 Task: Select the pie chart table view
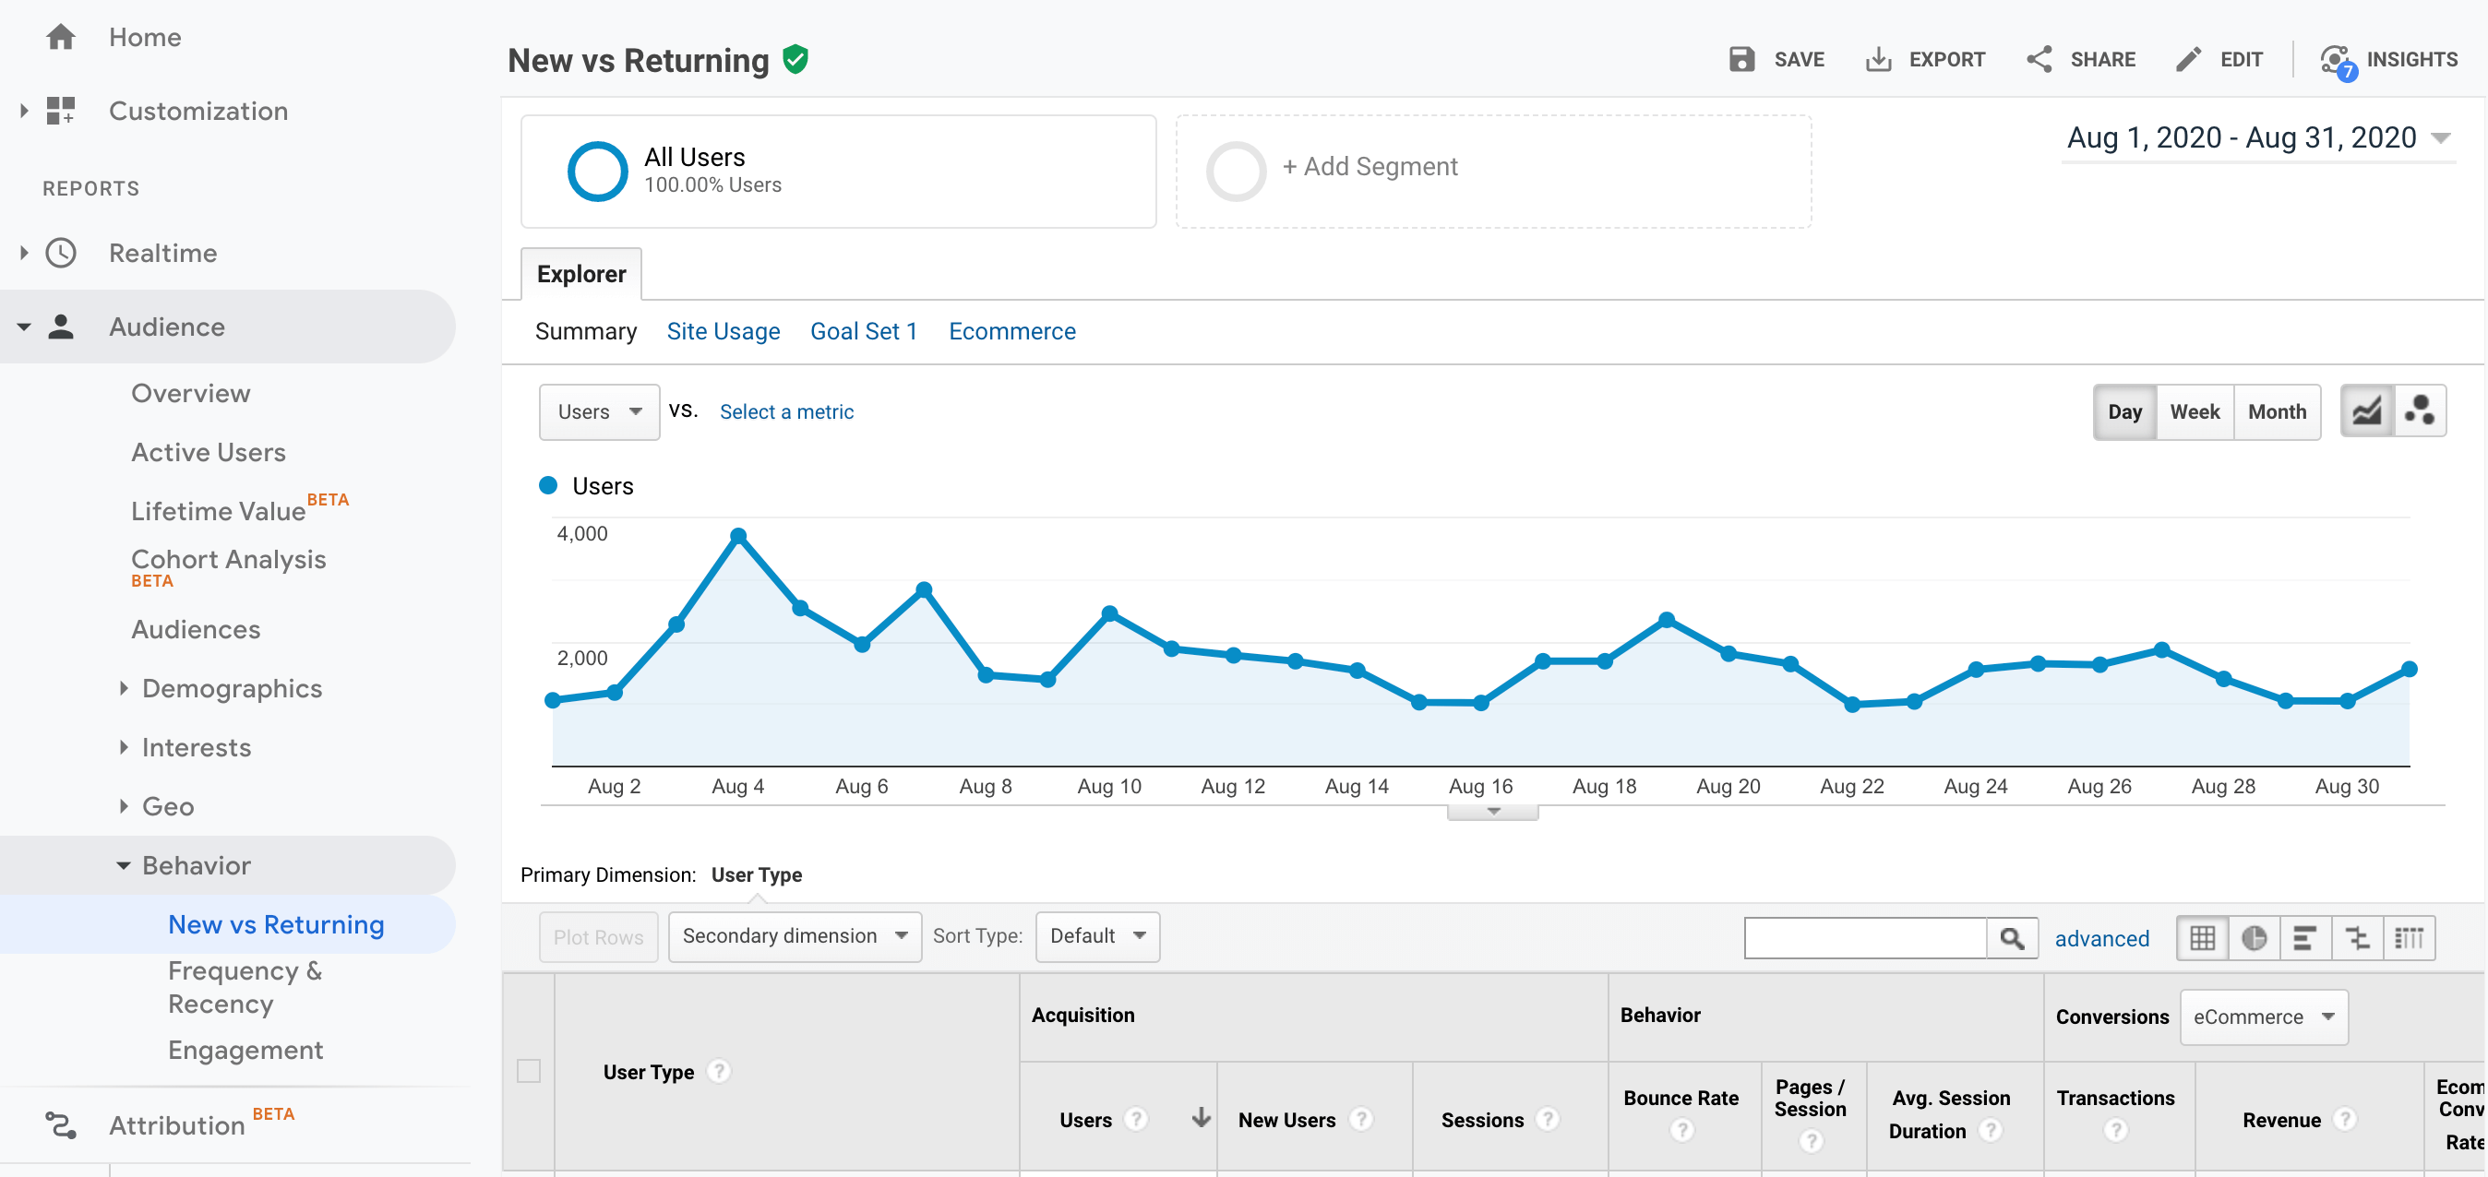[x=2254, y=937]
